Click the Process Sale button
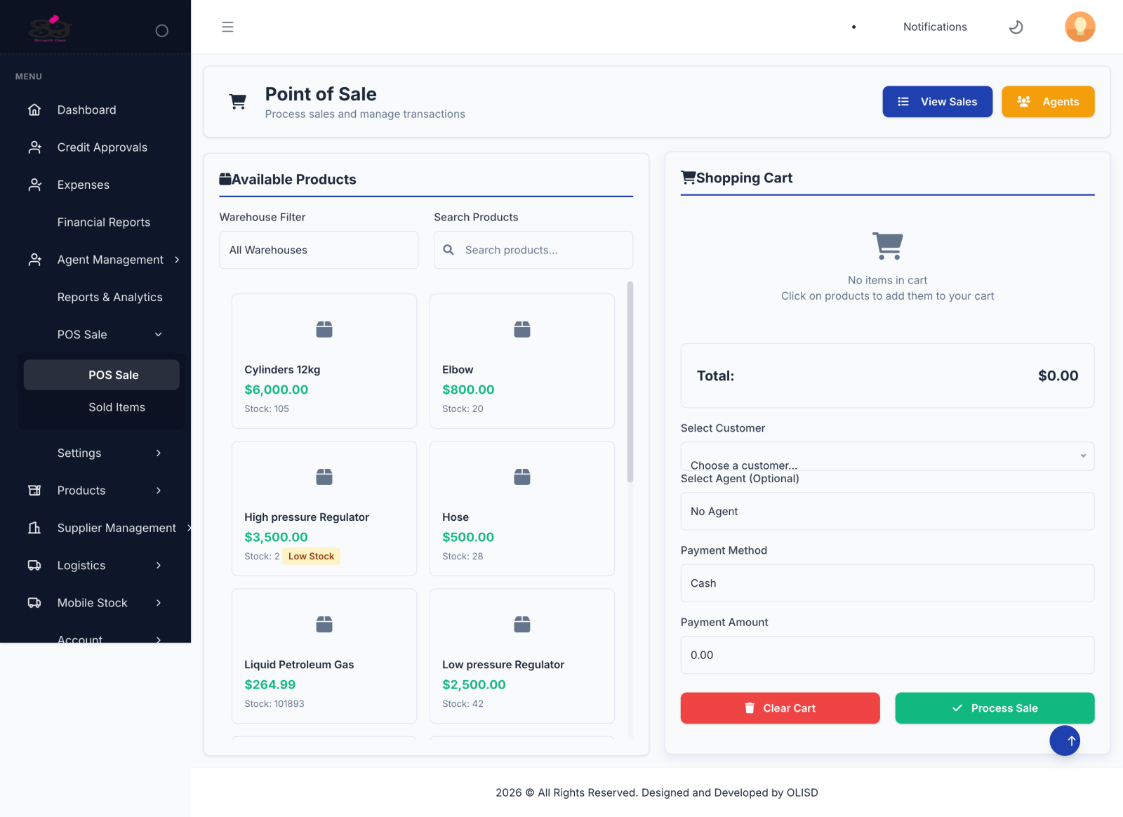Screen dimensions: 1123x817 (x=995, y=708)
